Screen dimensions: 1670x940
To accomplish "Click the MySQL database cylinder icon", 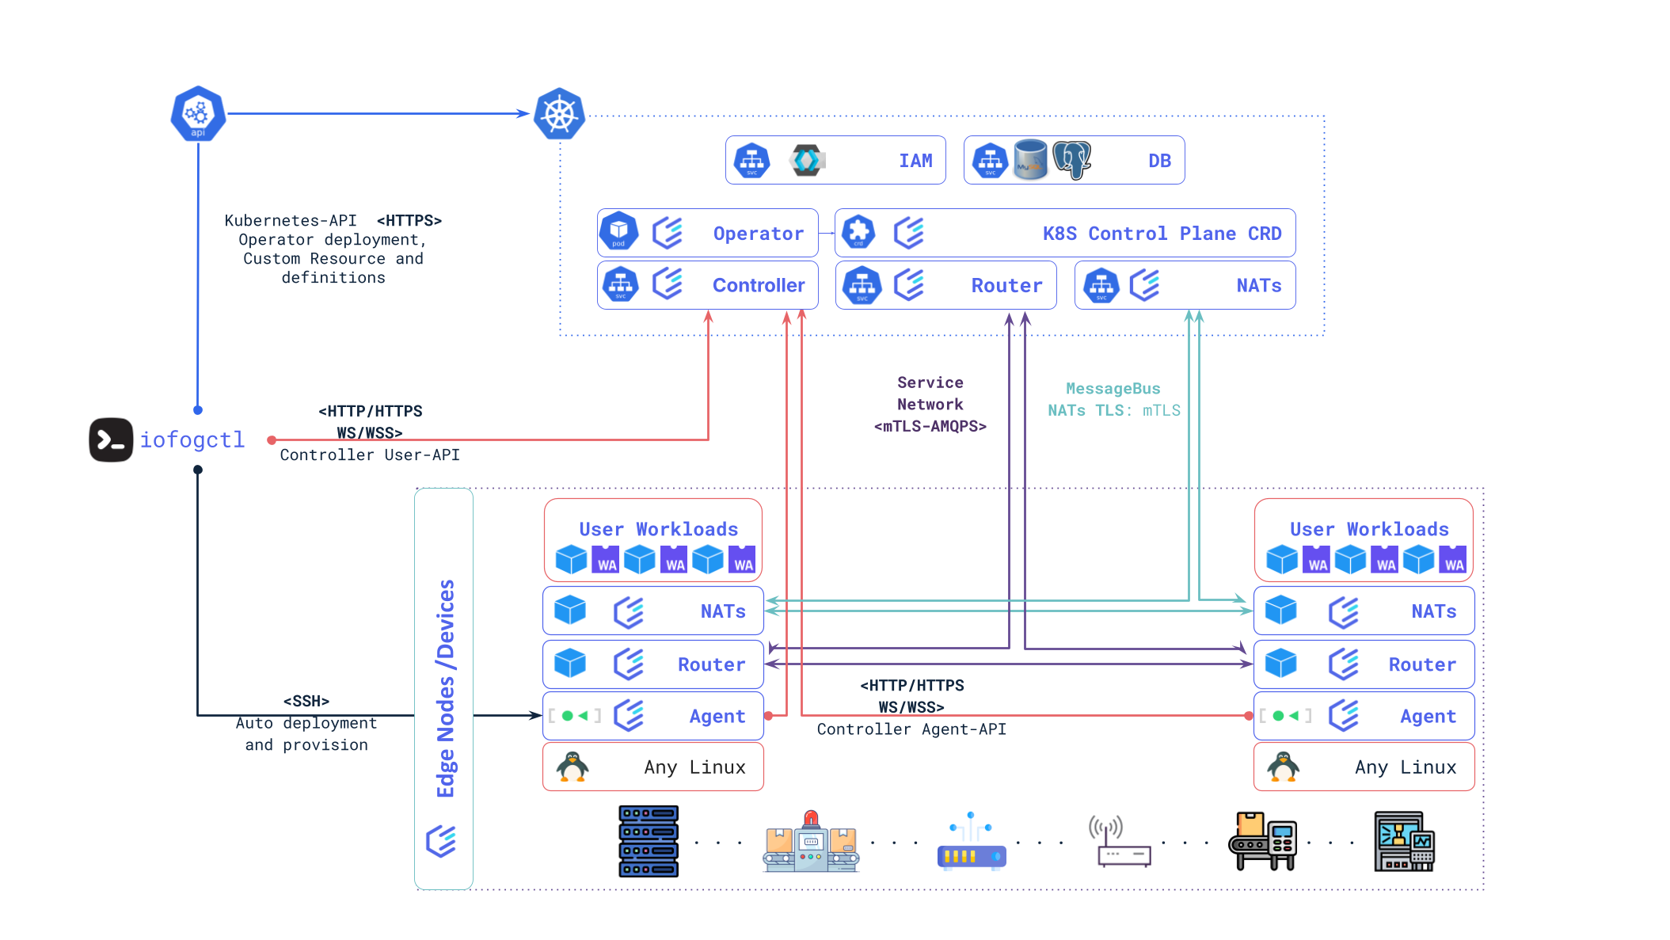I will coord(1030,159).
